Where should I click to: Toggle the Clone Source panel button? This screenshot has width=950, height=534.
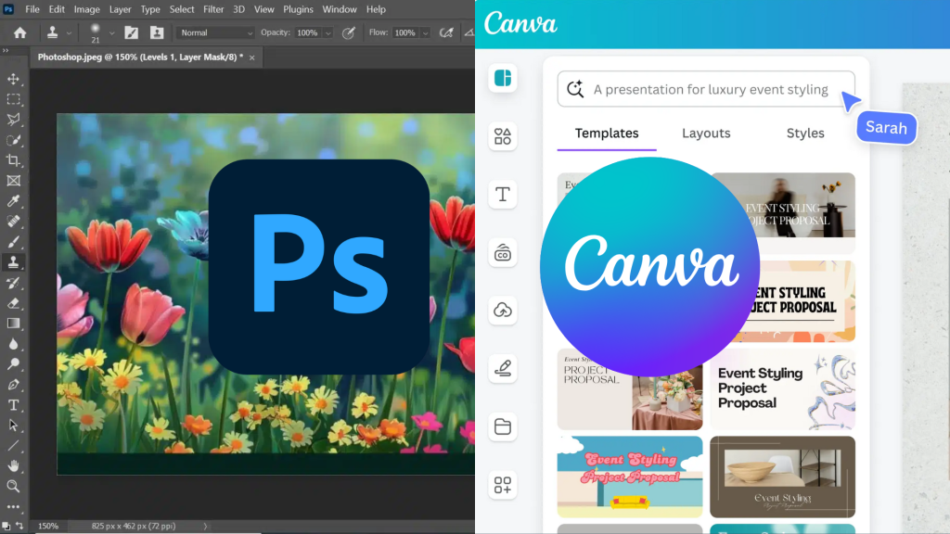[157, 32]
